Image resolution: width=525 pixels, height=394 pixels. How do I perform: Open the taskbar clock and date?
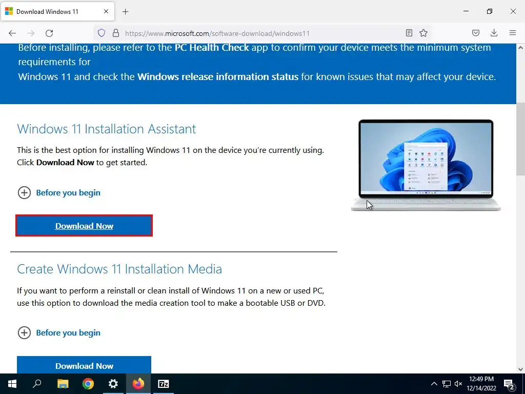point(481,384)
